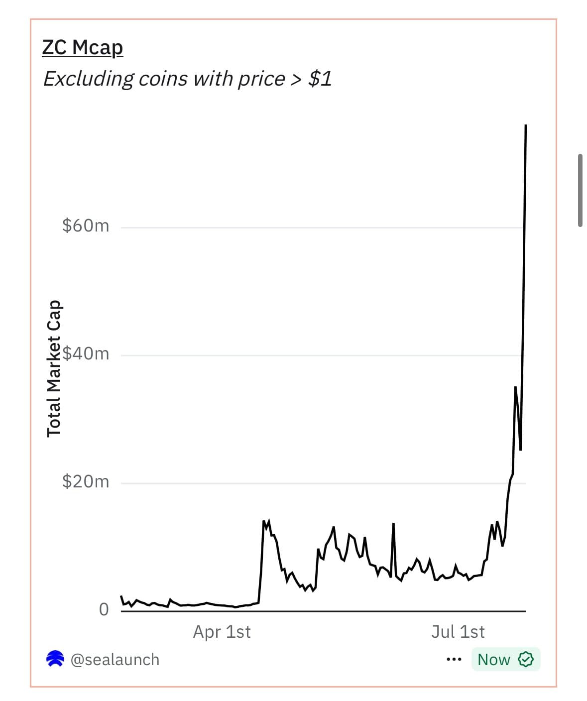Open the @sealaunch author link
This screenshot has width=587, height=701.
coord(115,660)
